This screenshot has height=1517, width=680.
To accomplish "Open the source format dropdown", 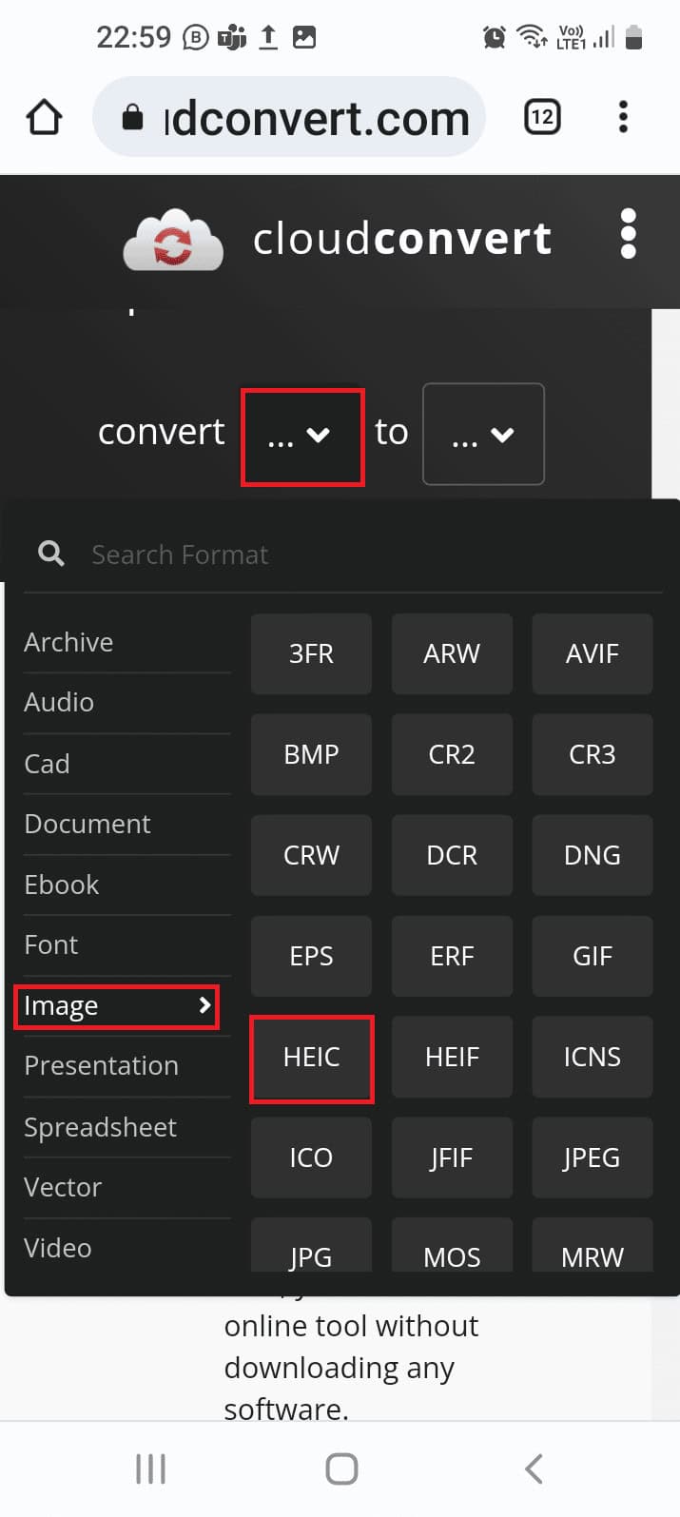I will (302, 435).
